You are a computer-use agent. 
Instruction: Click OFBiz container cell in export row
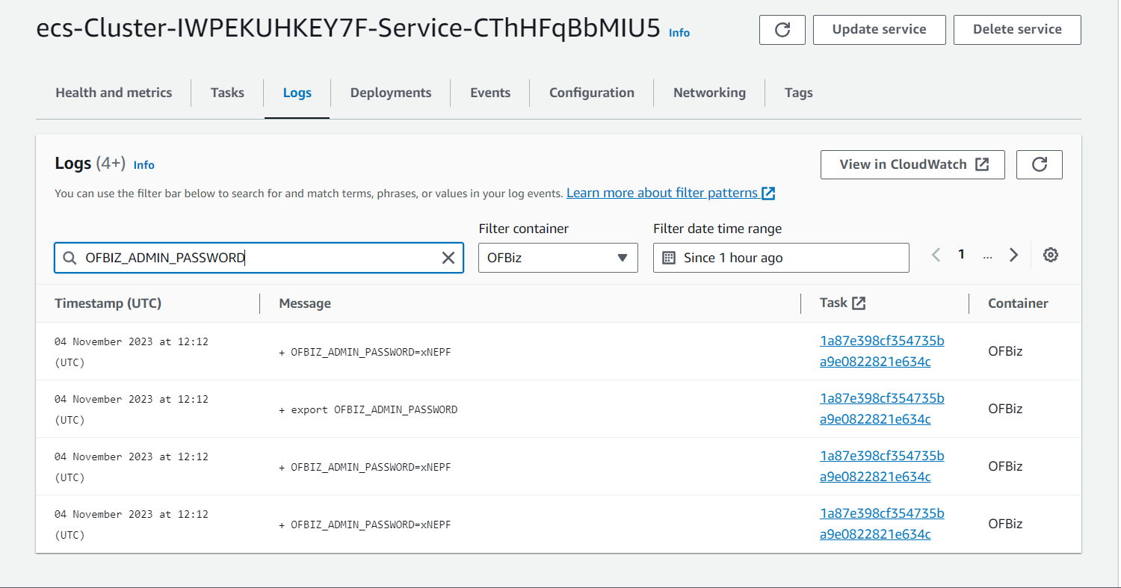(x=1005, y=409)
